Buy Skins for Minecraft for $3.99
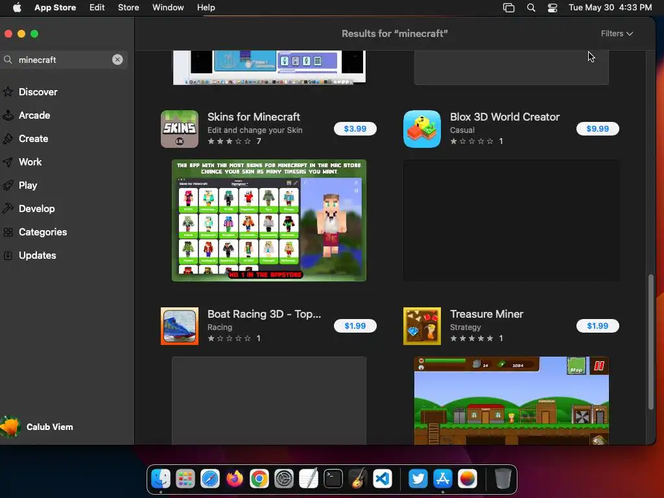Screen dimensions: 664x498 (x=355, y=129)
